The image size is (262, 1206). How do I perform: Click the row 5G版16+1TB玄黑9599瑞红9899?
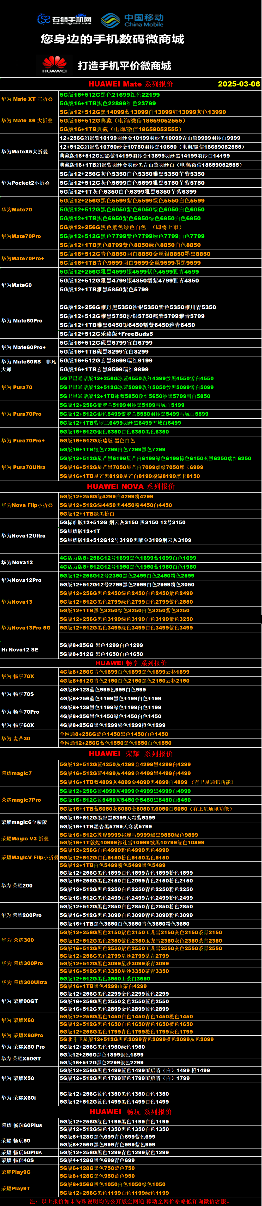[160, 370]
